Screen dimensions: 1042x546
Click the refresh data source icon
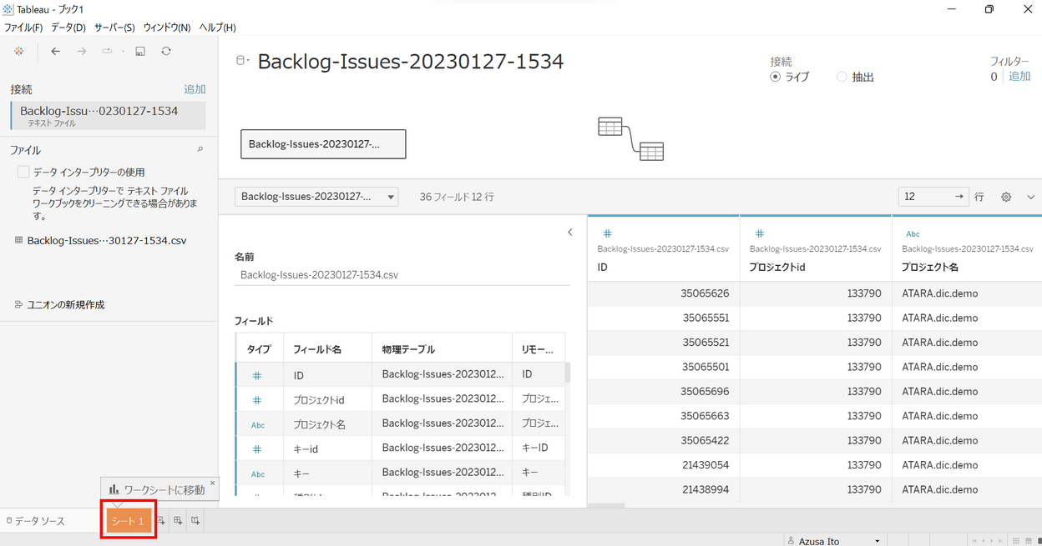(166, 52)
